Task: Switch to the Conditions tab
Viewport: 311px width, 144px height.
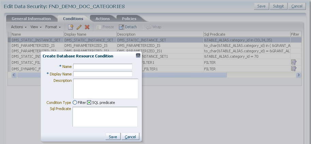Action: coord(73,19)
